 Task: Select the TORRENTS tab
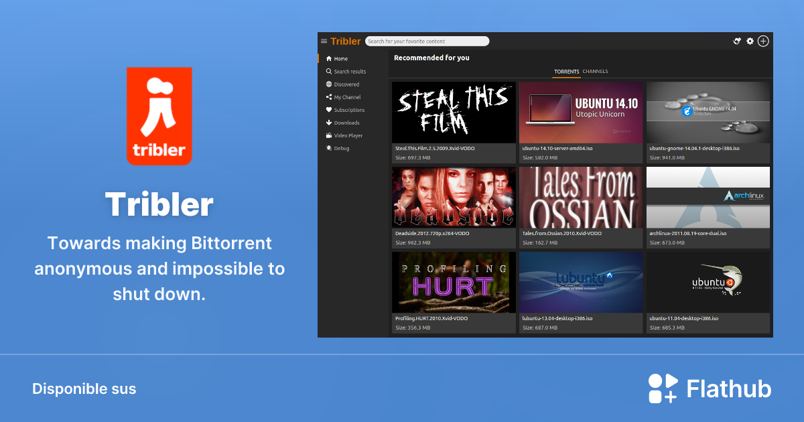[x=567, y=71]
